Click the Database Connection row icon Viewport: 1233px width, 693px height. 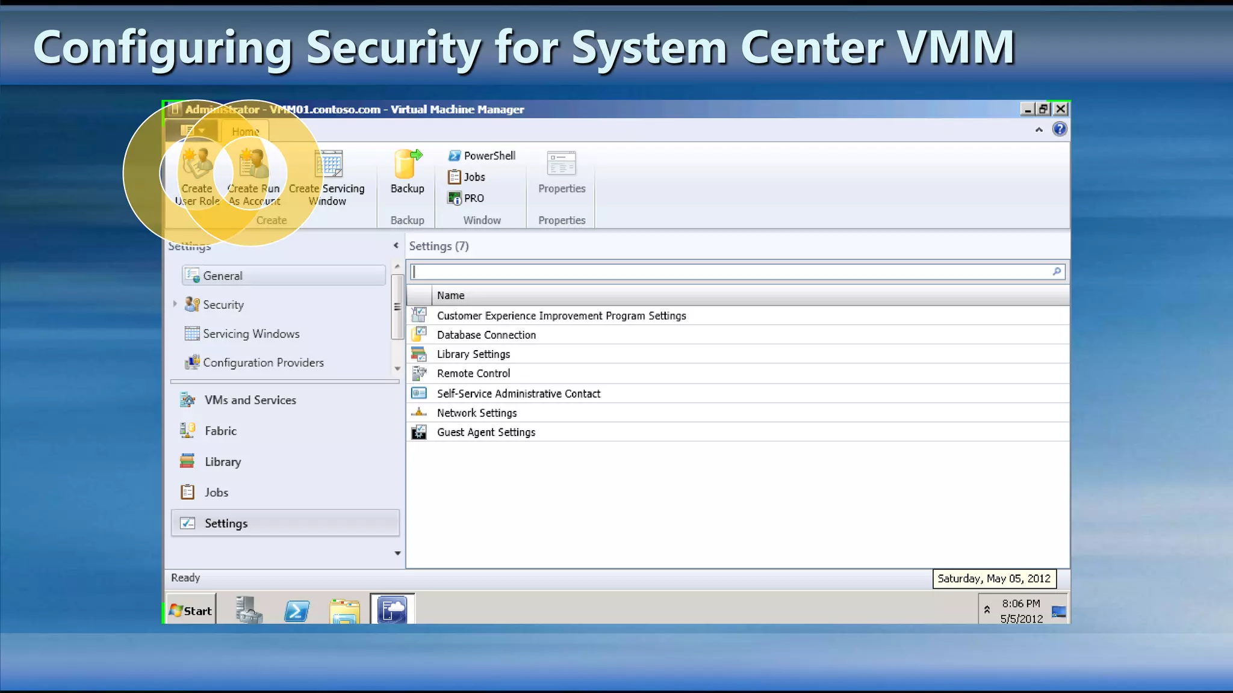pos(419,334)
